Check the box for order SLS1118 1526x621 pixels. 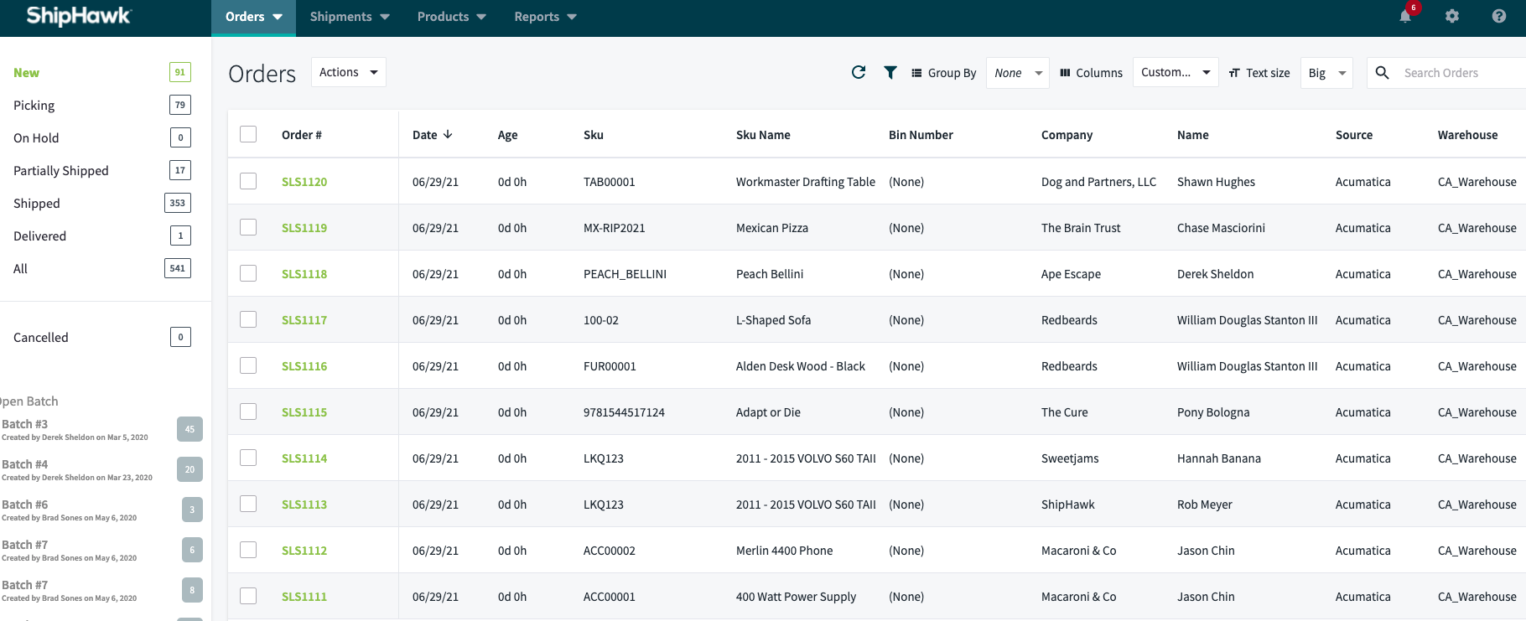click(248, 273)
